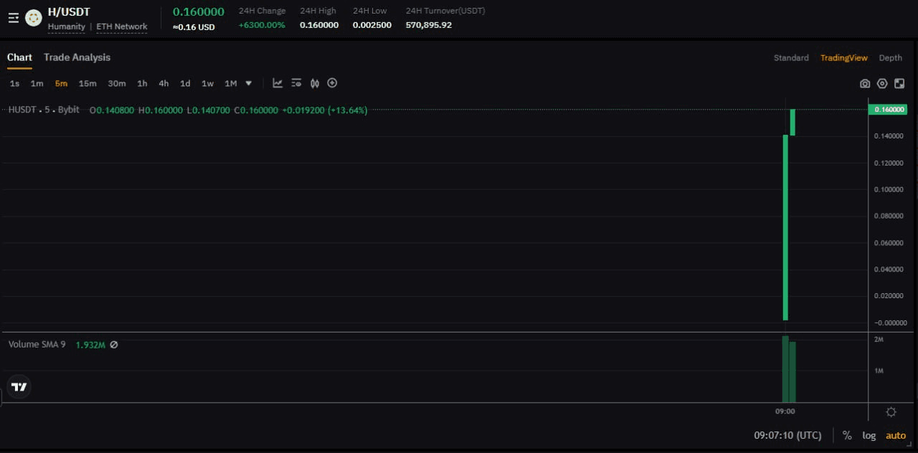Take a chart snapshot with camera icon
The width and height of the screenshot is (918, 453).
click(865, 84)
